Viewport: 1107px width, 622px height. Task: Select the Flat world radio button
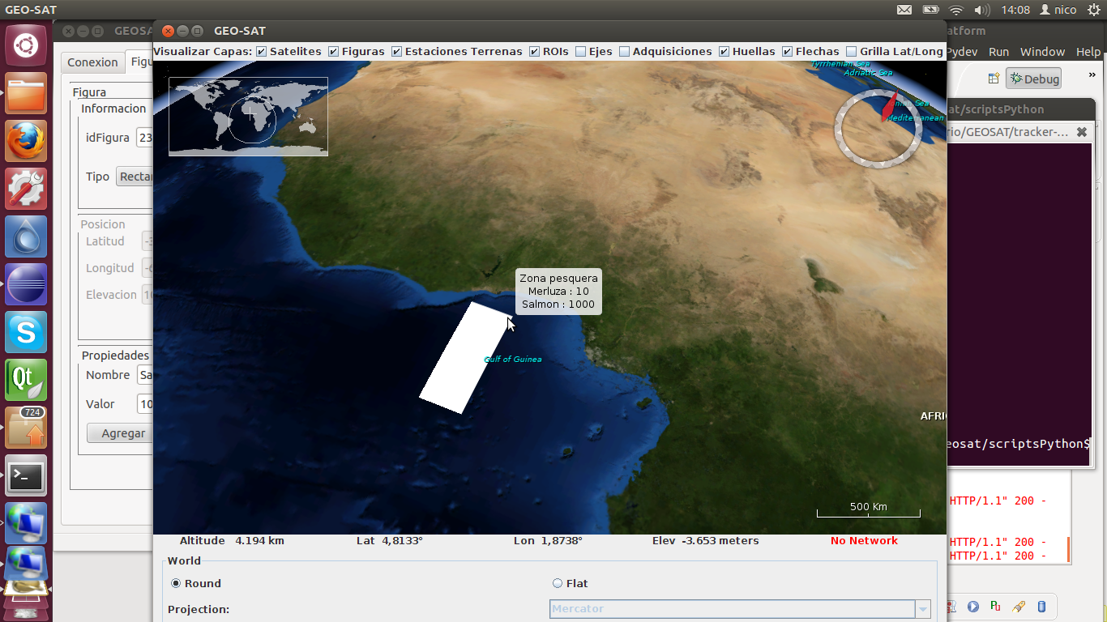pos(558,584)
